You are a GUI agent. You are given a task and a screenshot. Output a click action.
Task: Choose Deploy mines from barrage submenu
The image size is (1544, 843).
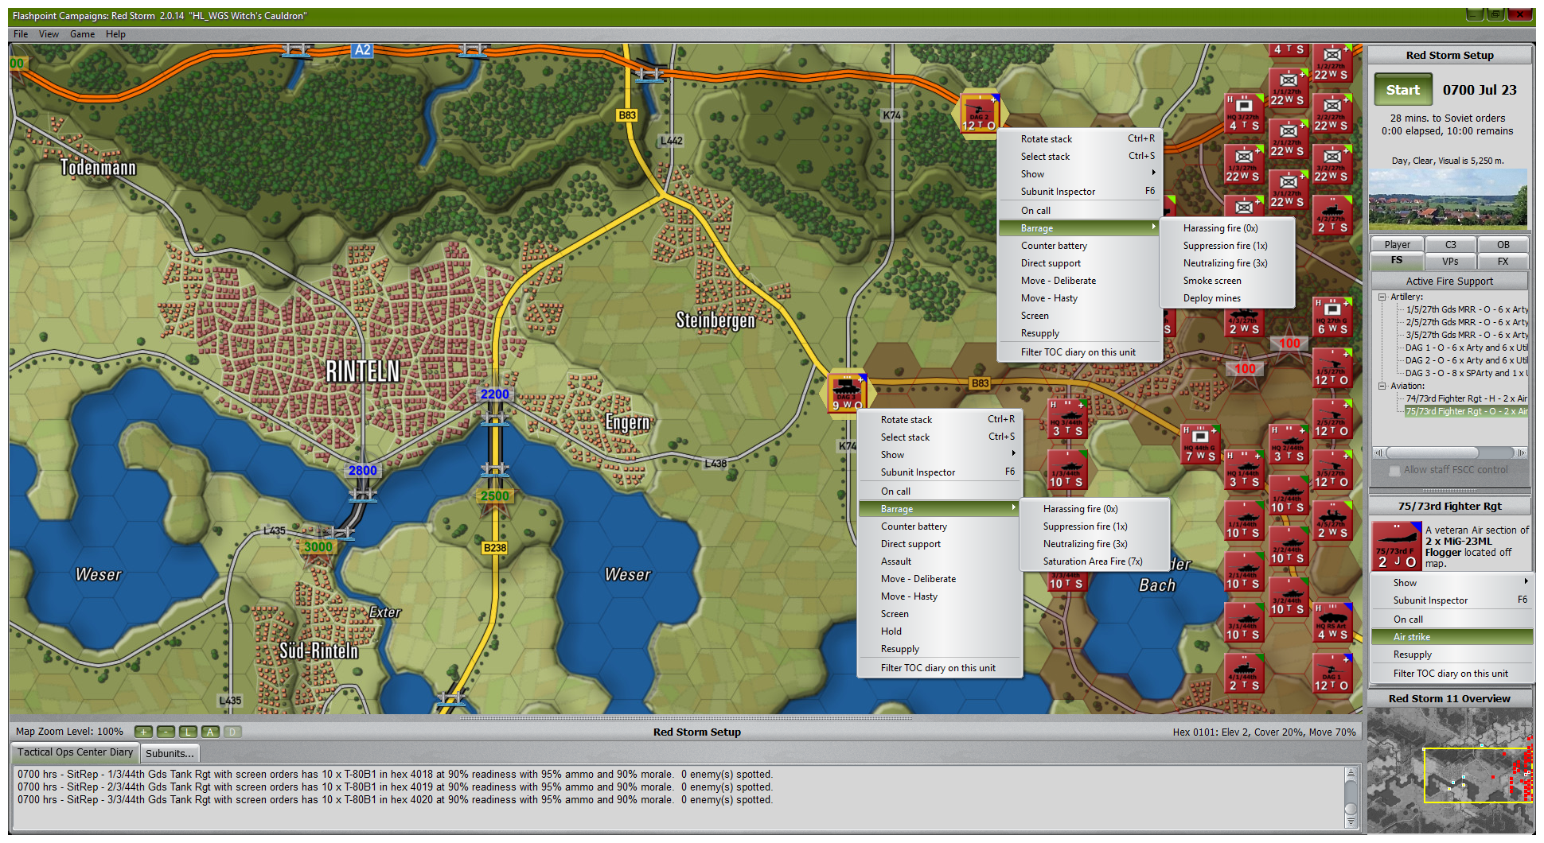pyautogui.click(x=1227, y=298)
